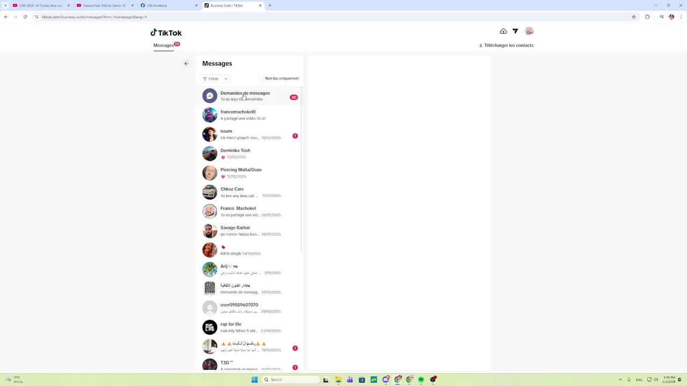Open the Chrome three-dot menu
The height and width of the screenshot is (386, 687).
(681, 17)
